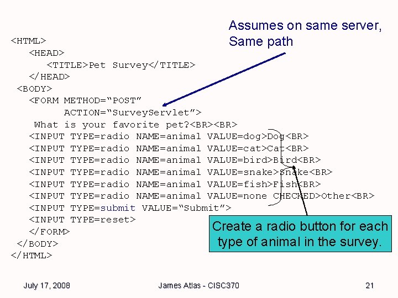Click 'What is your favorite pet?' line

pos(135,125)
